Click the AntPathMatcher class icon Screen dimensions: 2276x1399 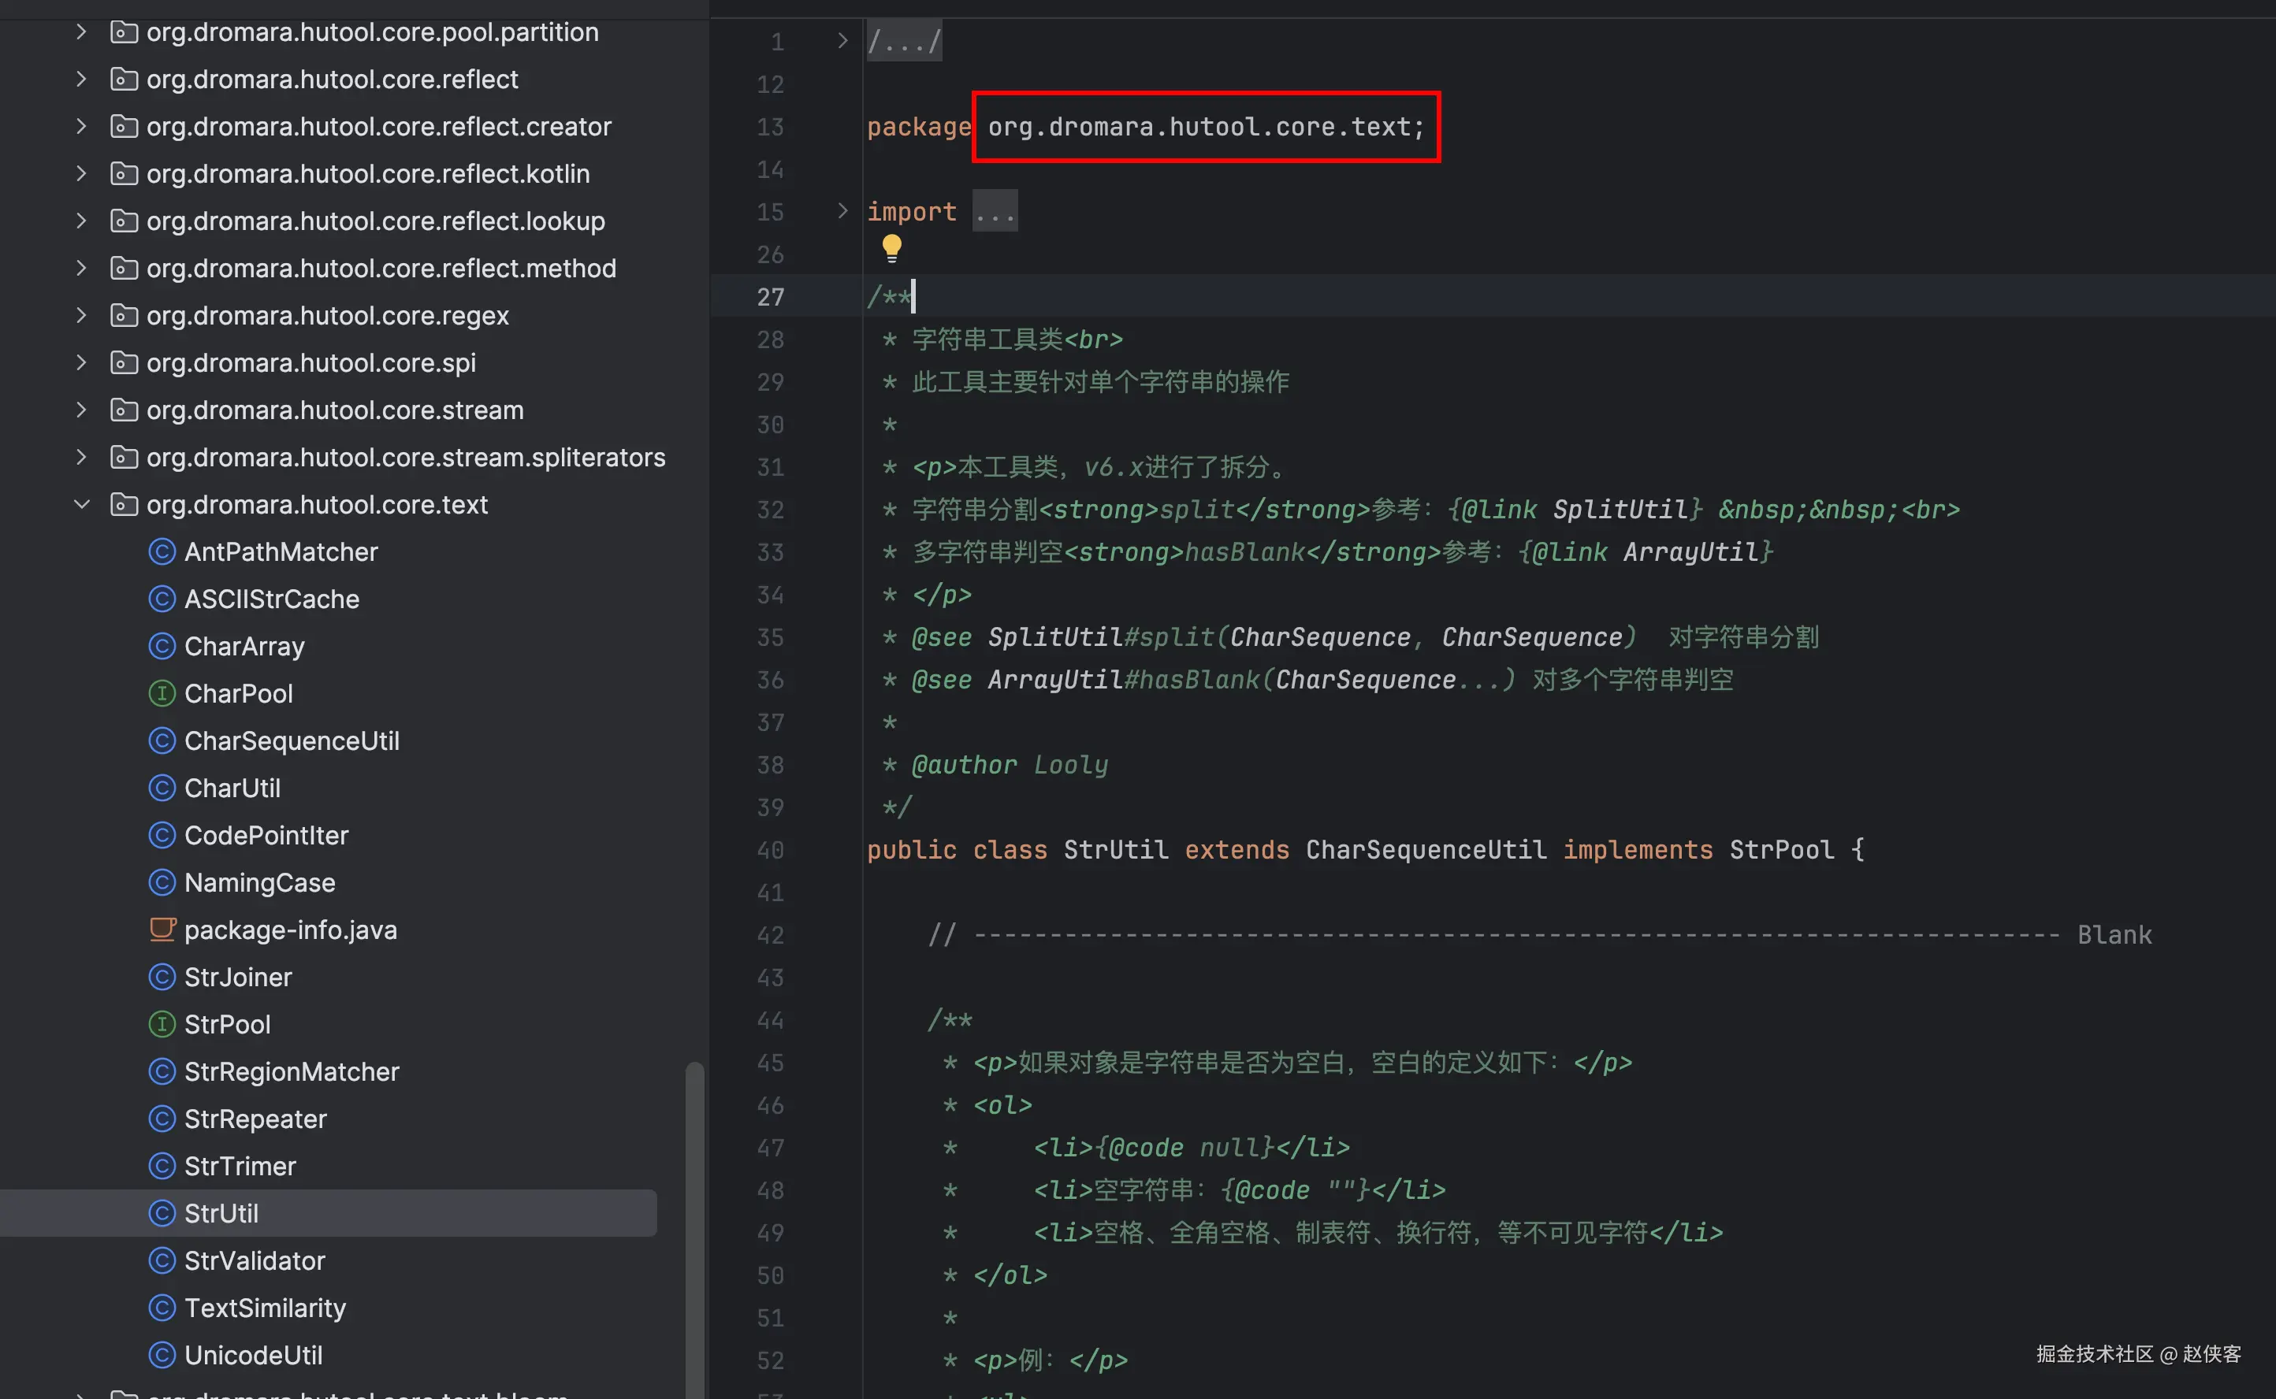pyautogui.click(x=162, y=551)
